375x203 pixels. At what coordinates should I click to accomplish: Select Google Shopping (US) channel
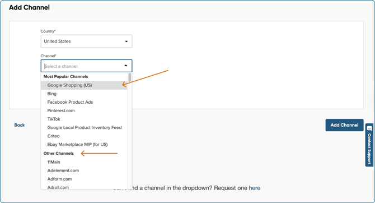pyautogui.click(x=84, y=85)
